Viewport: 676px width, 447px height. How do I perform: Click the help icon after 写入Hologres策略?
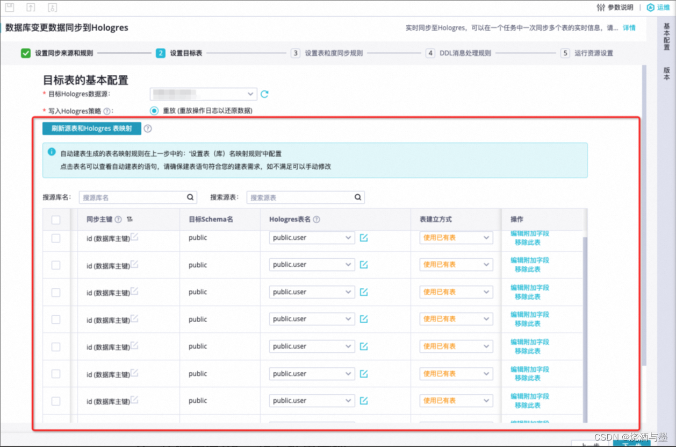pyautogui.click(x=106, y=111)
